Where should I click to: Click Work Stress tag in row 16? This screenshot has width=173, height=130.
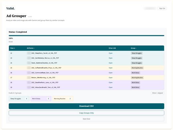(x=135, y=73)
